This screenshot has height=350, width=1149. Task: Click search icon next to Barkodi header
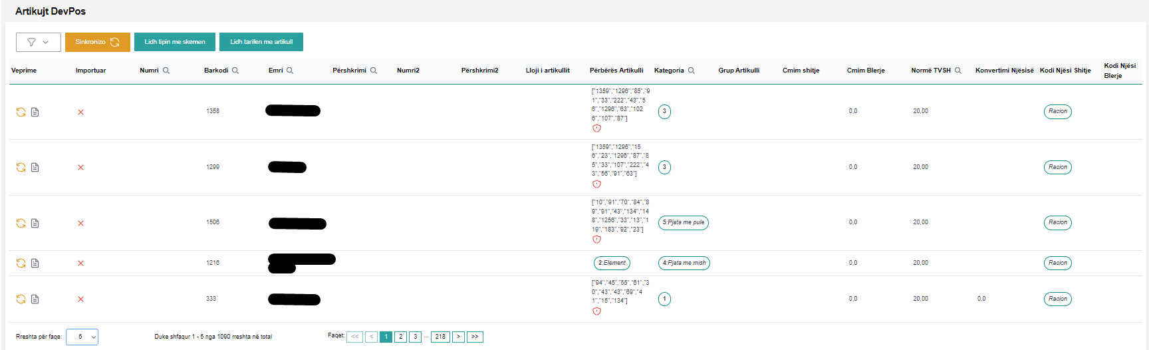[x=235, y=71]
